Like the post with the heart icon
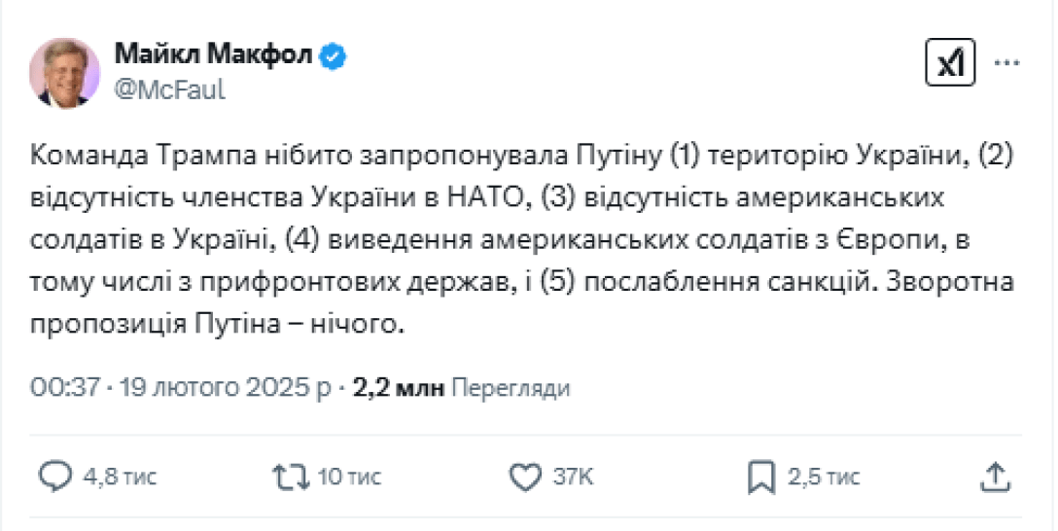Image resolution: width=1058 pixels, height=531 pixels. pos(525,476)
